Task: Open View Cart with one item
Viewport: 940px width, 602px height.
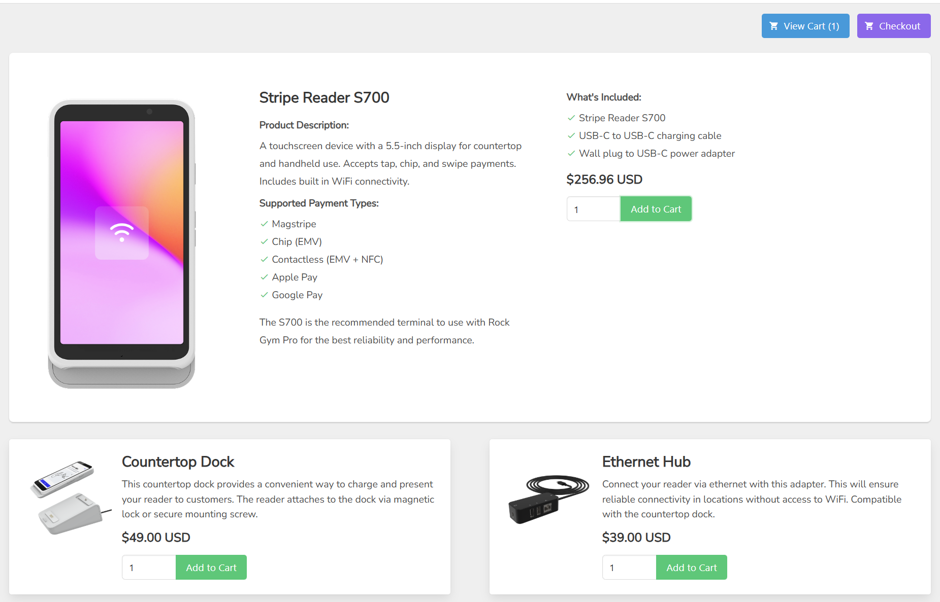Action: (805, 26)
